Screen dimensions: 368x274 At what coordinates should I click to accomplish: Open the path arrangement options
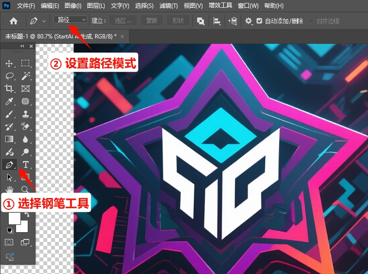point(233,21)
